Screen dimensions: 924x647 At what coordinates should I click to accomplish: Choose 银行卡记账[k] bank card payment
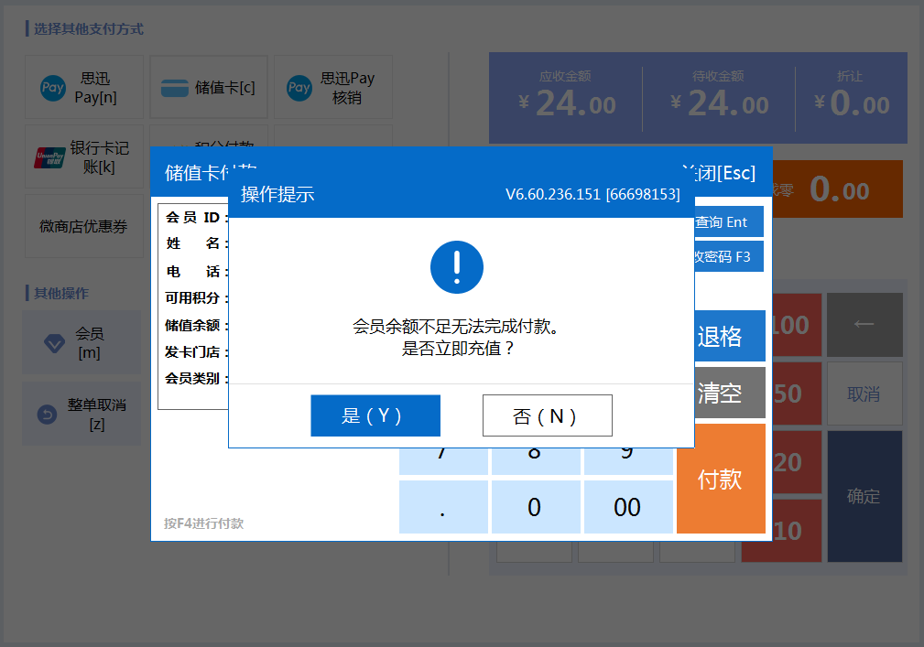point(84,156)
